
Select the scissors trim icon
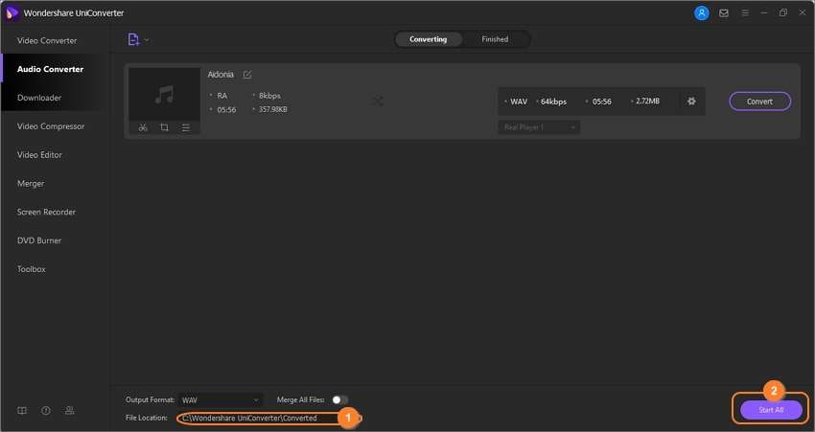pos(143,127)
